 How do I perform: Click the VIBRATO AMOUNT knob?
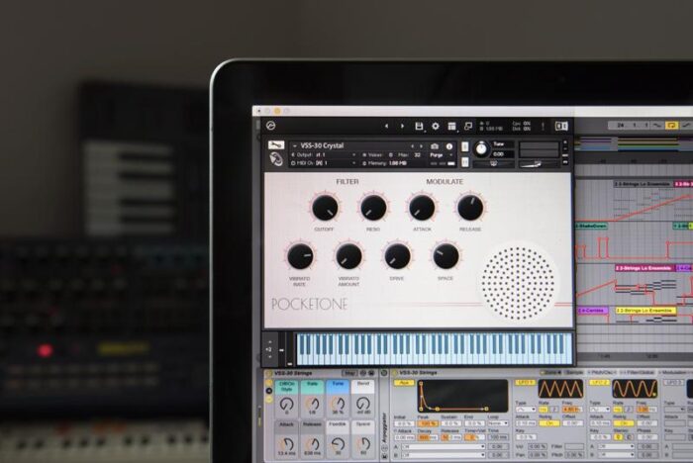[348, 256]
